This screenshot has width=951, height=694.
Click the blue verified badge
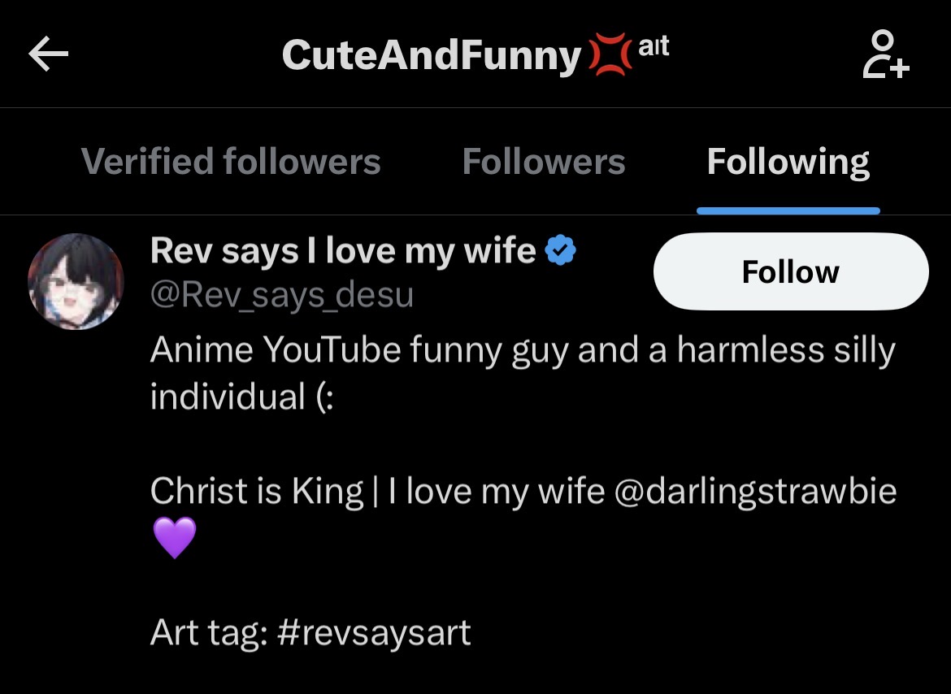560,251
